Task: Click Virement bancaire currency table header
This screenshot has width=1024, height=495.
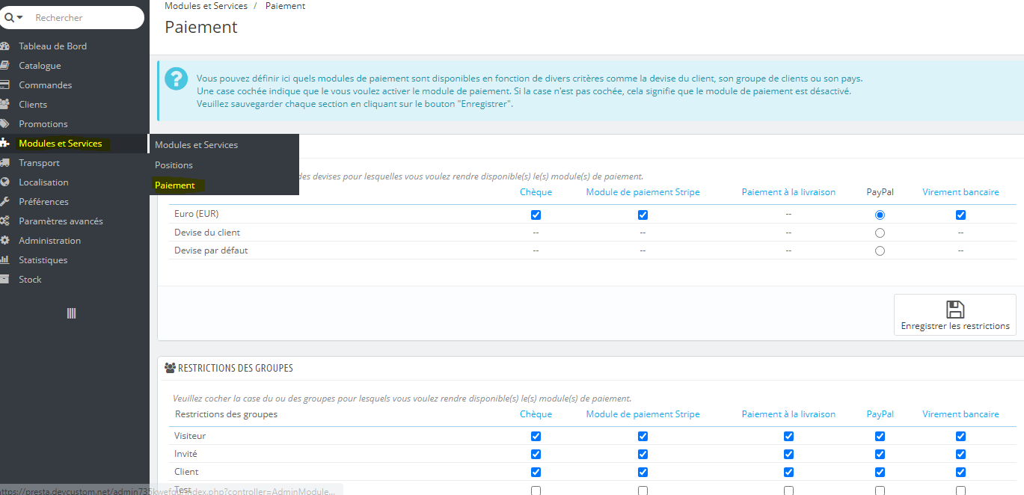Action: click(x=960, y=192)
